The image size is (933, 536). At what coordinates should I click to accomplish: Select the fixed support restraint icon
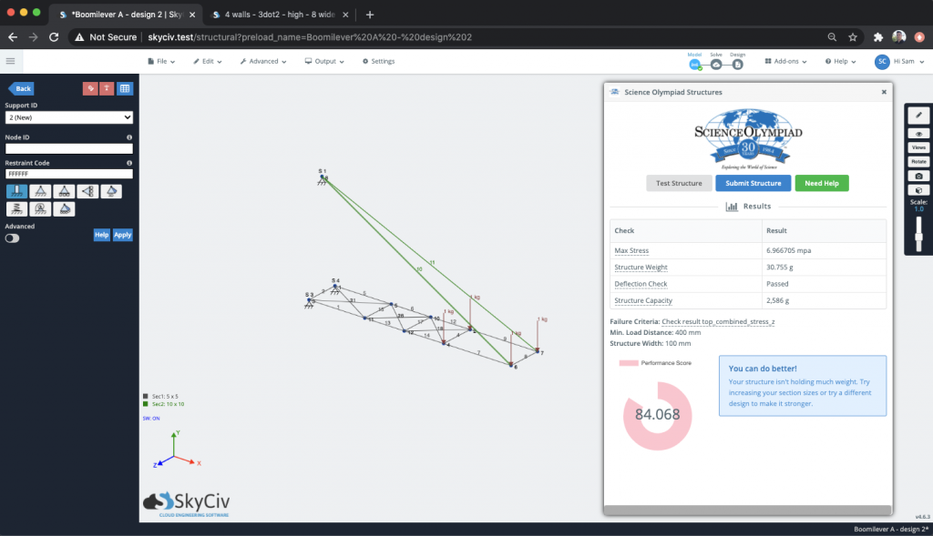tap(16, 191)
